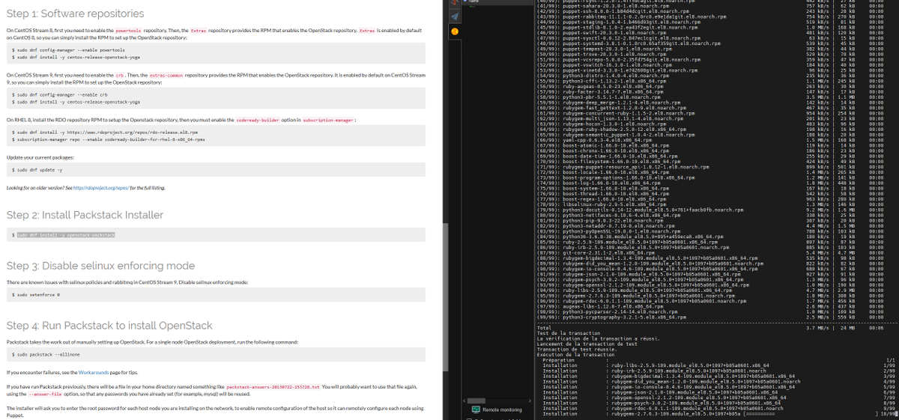Click 'Step 4: Run Packstack to install OpenStack' heading
This screenshot has width=899, height=420.
pos(110,326)
